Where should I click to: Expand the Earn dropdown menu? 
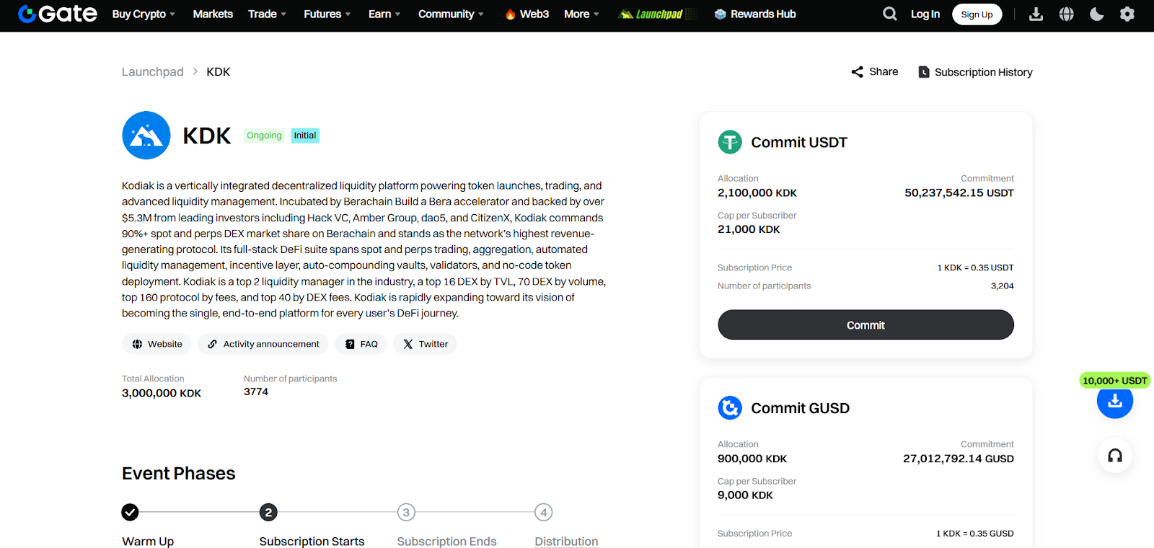pyautogui.click(x=384, y=14)
